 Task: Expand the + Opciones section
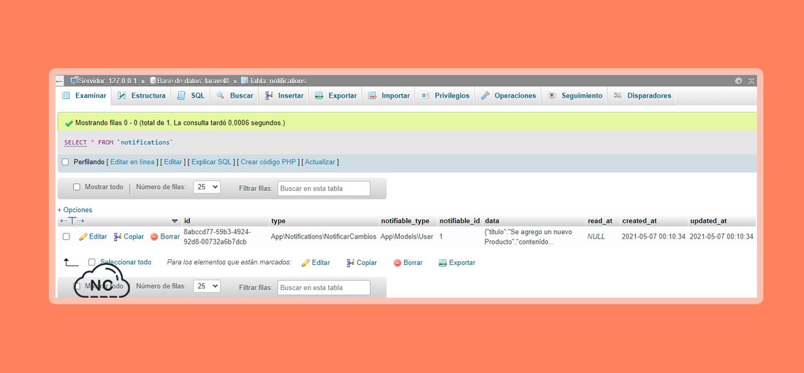pyautogui.click(x=75, y=210)
